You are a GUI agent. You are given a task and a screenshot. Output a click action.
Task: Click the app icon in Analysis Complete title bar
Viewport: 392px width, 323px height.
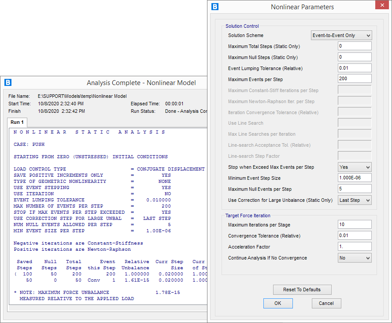pyautogui.click(x=8, y=82)
